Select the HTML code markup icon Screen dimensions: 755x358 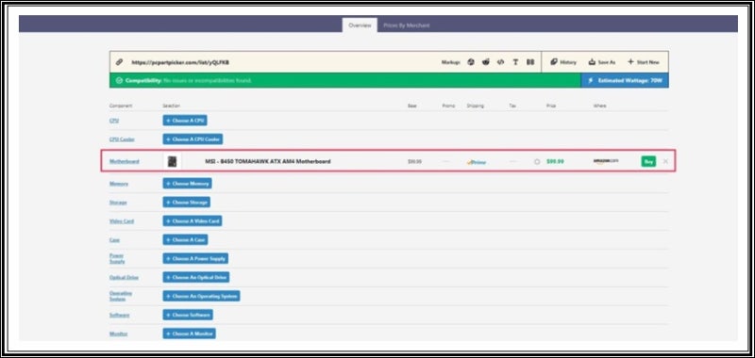click(501, 62)
